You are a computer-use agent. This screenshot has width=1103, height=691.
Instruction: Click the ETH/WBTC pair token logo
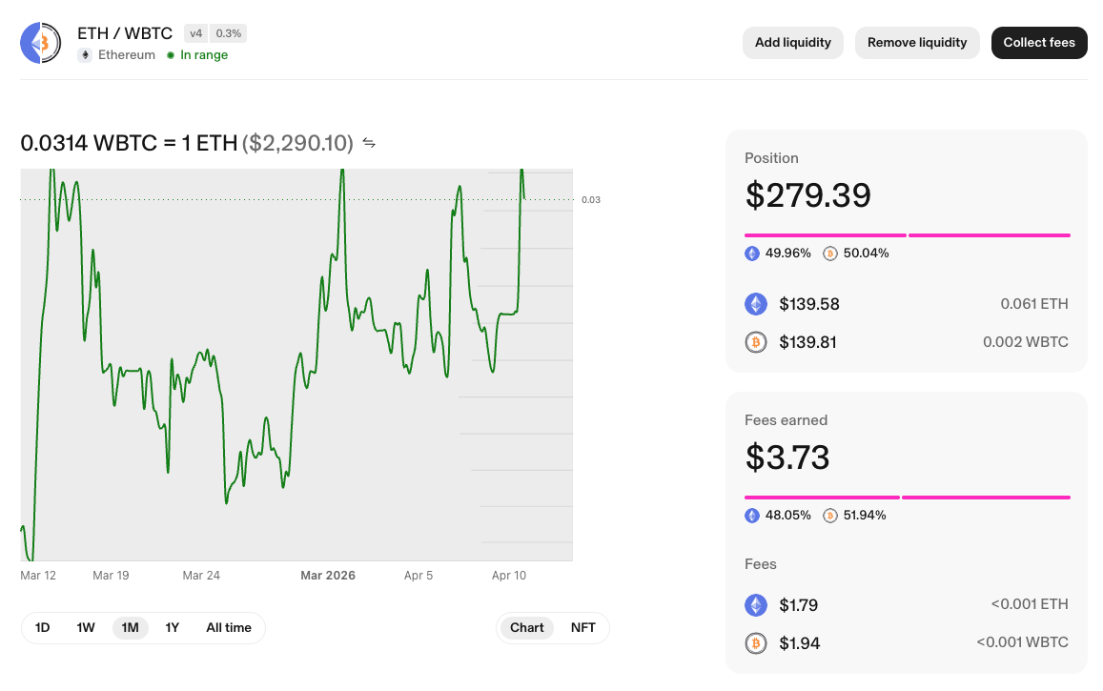[x=42, y=43]
